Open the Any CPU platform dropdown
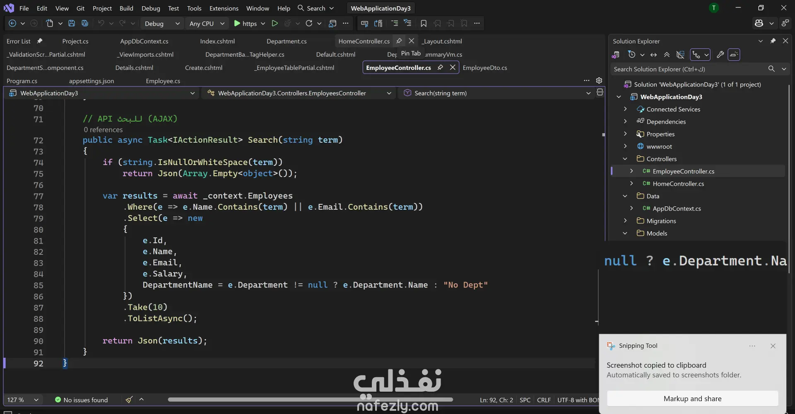This screenshot has width=795, height=414. coord(207,24)
